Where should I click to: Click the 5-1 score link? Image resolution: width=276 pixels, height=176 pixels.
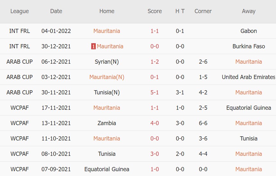(x=155, y=92)
